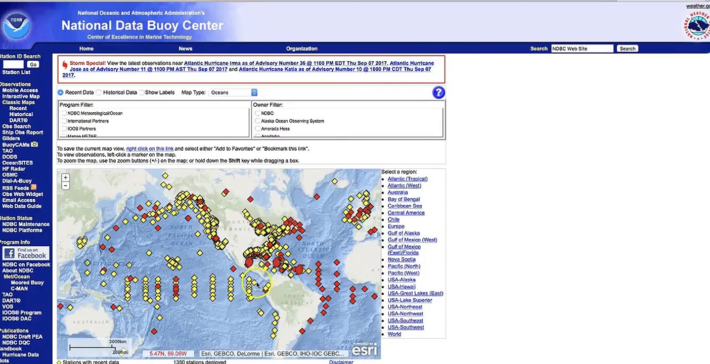The image size is (710, 364).
Task: Select the Gulf of Mexico (West) region
Action: (x=412, y=240)
